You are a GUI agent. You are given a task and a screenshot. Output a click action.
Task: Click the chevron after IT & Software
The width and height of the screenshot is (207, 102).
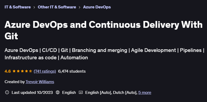coord(34,7)
